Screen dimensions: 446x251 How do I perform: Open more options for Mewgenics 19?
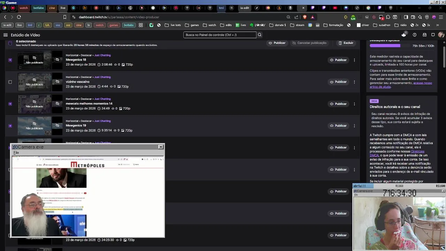[x=354, y=126]
